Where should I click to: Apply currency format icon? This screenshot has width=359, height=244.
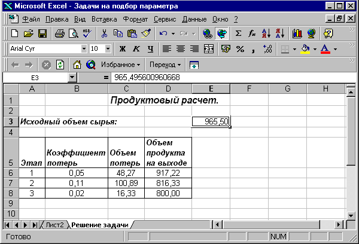pos(226,49)
